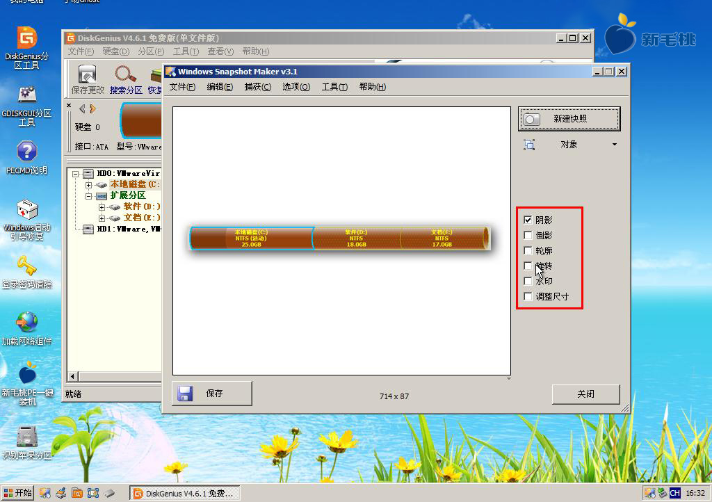Click the 关闭 close button
This screenshot has width=712, height=502.
pyautogui.click(x=585, y=394)
